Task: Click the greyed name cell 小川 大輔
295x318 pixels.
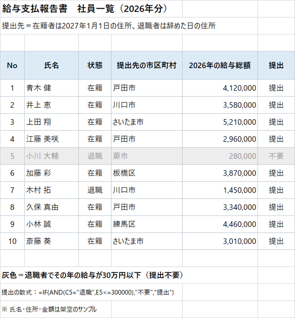Action: tap(51, 156)
